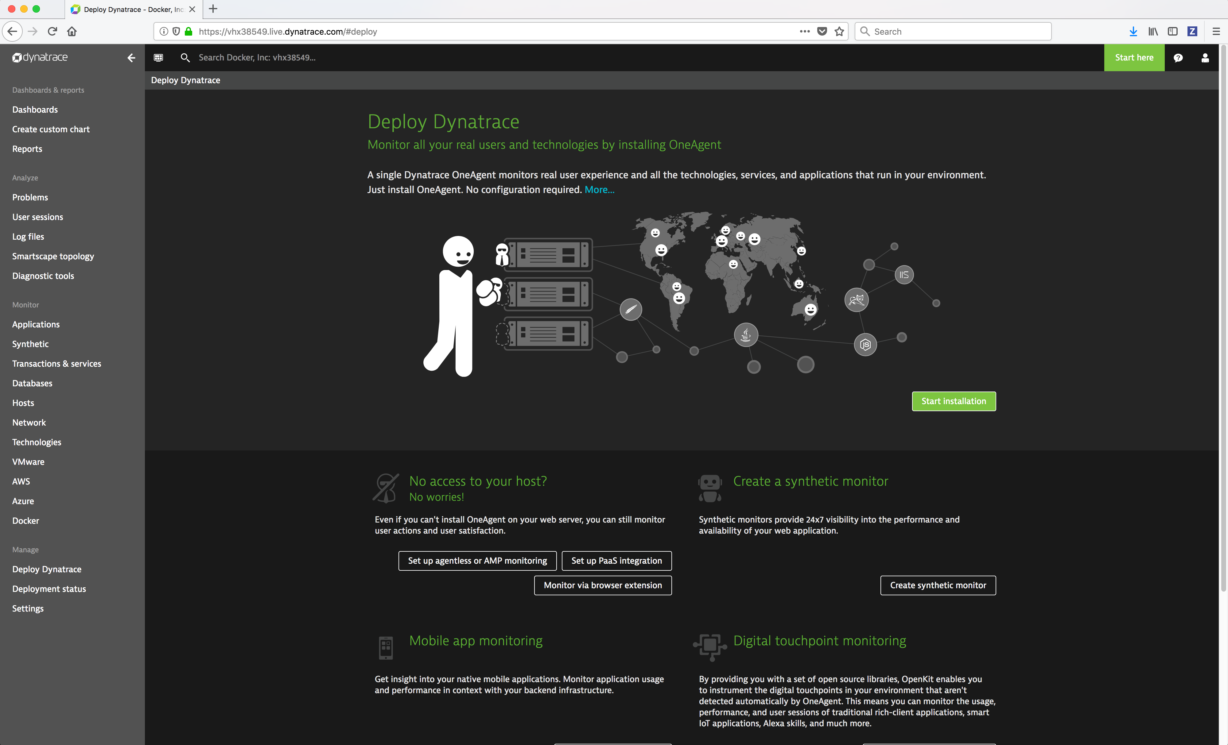This screenshot has width=1228, height=745.
Task: Click the green padlock security icon
Action: click(188, 31)
